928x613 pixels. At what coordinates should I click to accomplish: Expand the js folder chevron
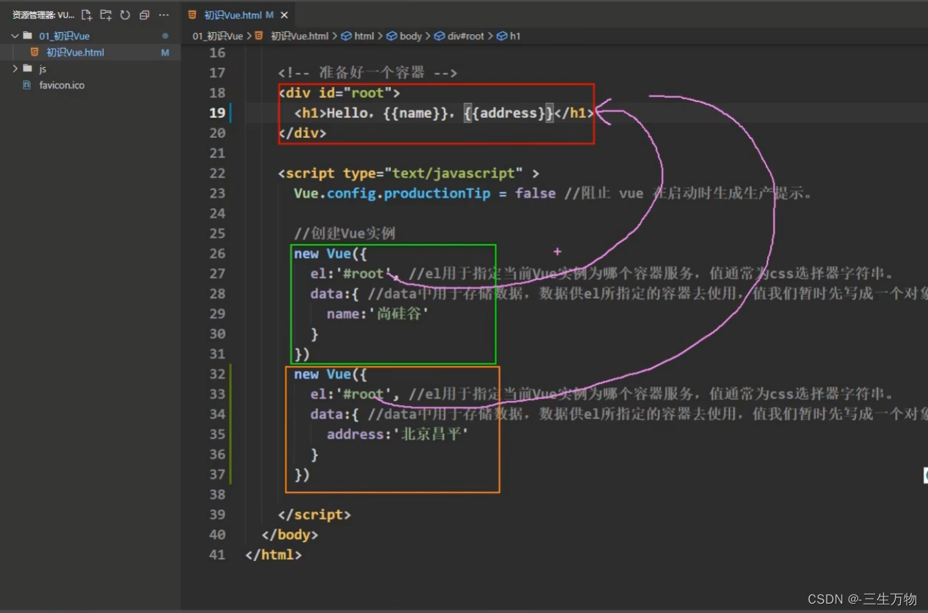pos(14,69)
